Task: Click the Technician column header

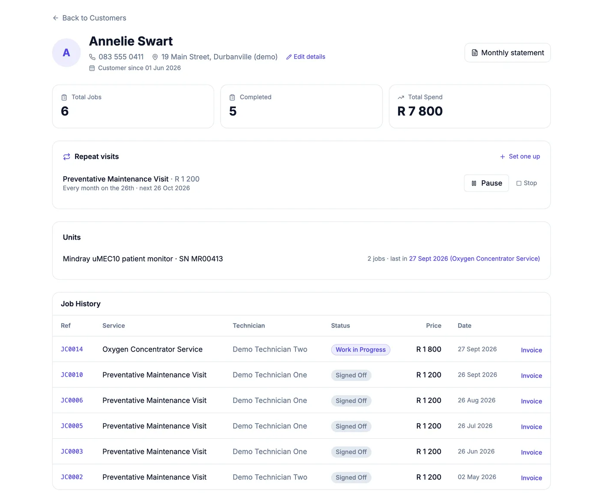Action: click(249, 326)
